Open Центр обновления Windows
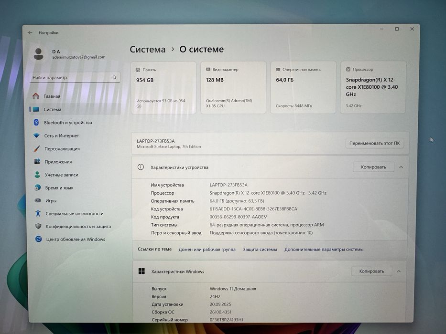This screenshot has height=334, width=446. point(75,239)
